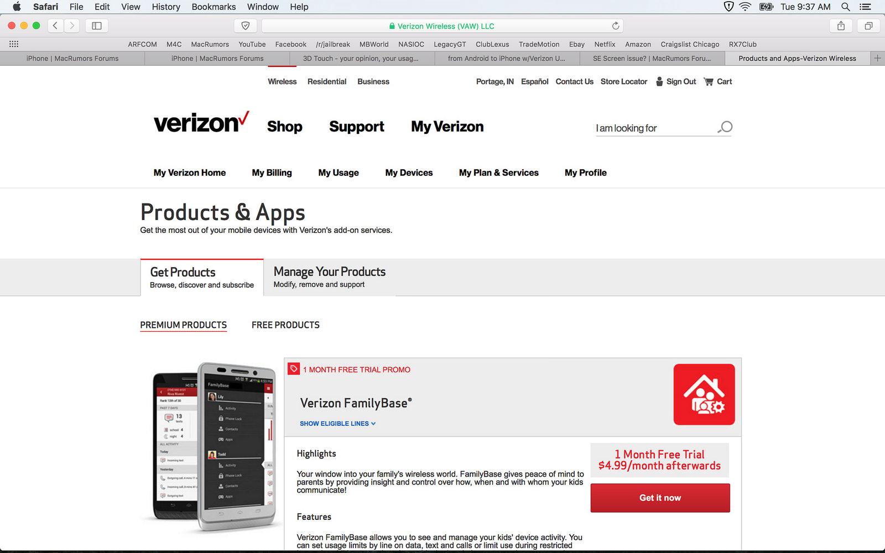The height and width of the screenshot is (553, 885).
Task: Add a new tab with plus icon
Action: pyautogui.click(x=877, y=58)
